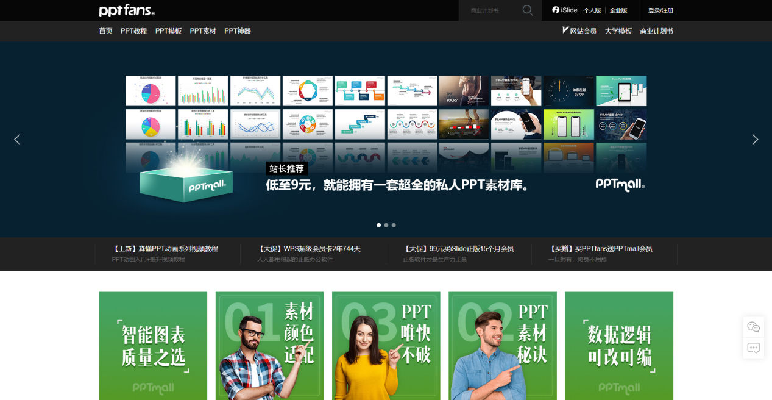Open the 商业计划书 nav menu item
Screen dimensions: 772x400
coord(656,31)
